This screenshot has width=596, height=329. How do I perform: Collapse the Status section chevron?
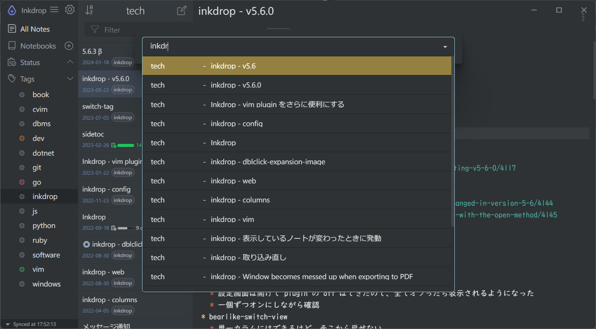[x=70, y=62]
